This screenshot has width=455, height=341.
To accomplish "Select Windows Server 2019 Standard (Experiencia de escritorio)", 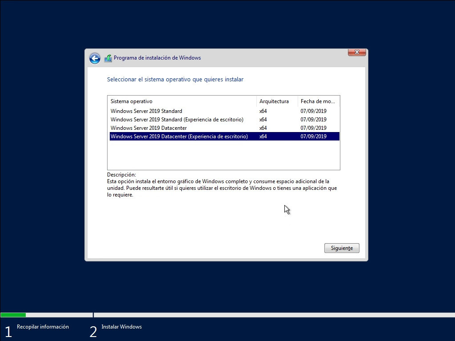I will coord(177,120).
